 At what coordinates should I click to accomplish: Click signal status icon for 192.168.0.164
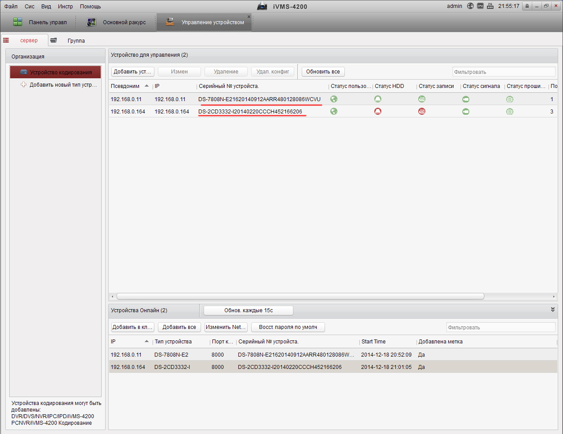[x=466, y=112]
